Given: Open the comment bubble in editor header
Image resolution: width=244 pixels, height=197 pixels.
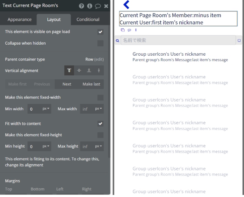Looking at the screenshot, I should click(98, 6).
